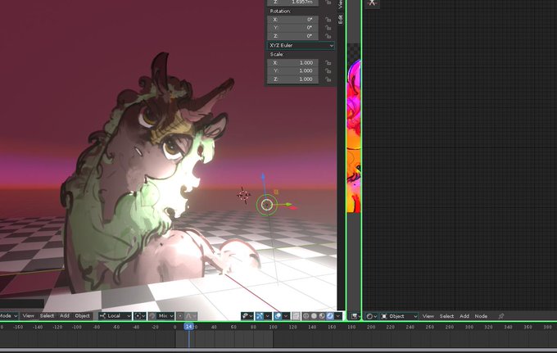Image resolution: width=557 pixels, height=353 pixels.
Task: Lock the Scale Z axis
Action: point(328,79)
